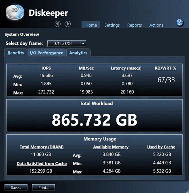189x193 pixels.
Task: Click the System Overview title
Action: tap(22, 34)
